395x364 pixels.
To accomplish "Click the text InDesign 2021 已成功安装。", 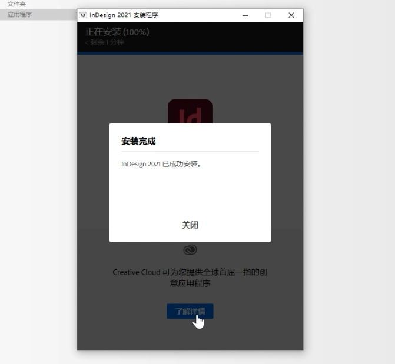I will [161, 164].
